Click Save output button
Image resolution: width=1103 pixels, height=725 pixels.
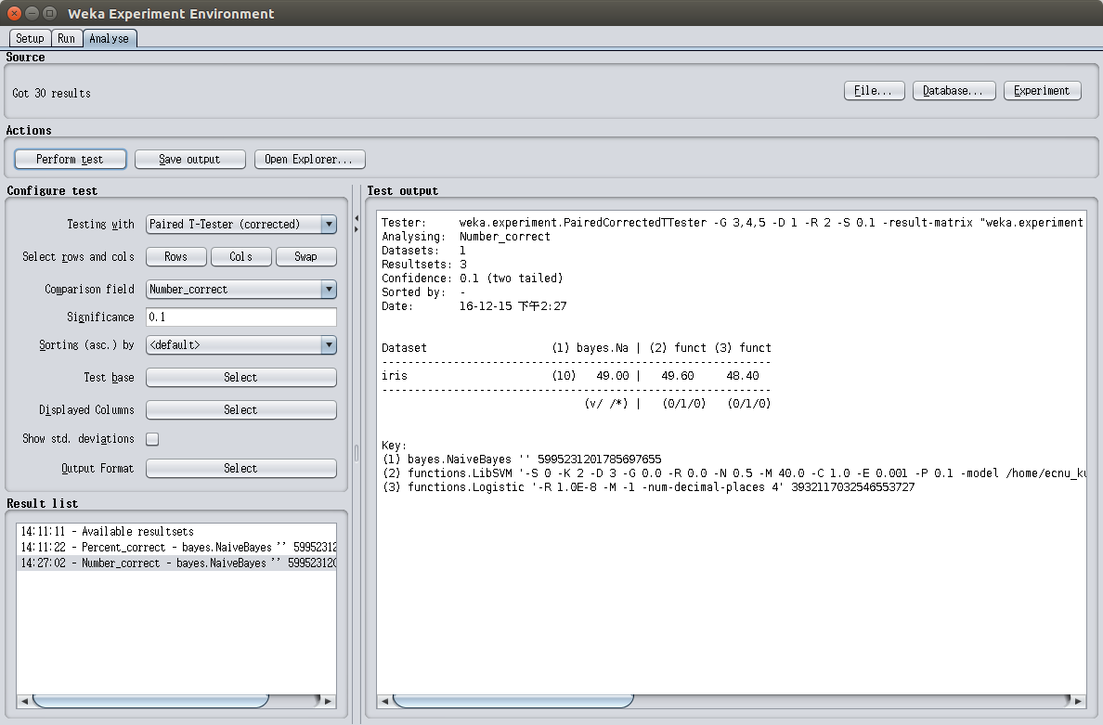point(189,159)
